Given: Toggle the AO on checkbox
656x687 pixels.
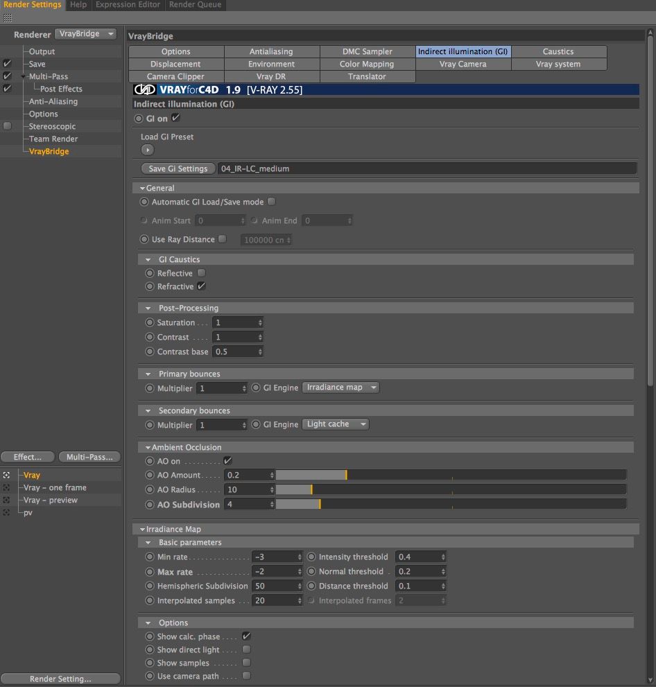Looking at the screenshot, I should [227, 461].
